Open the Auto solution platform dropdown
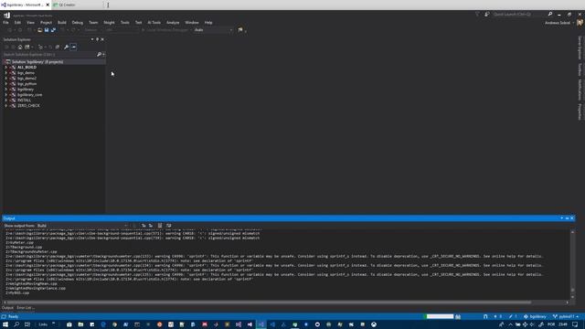The width and height of the screenshot is (585, 329). [x=213, y=30]
